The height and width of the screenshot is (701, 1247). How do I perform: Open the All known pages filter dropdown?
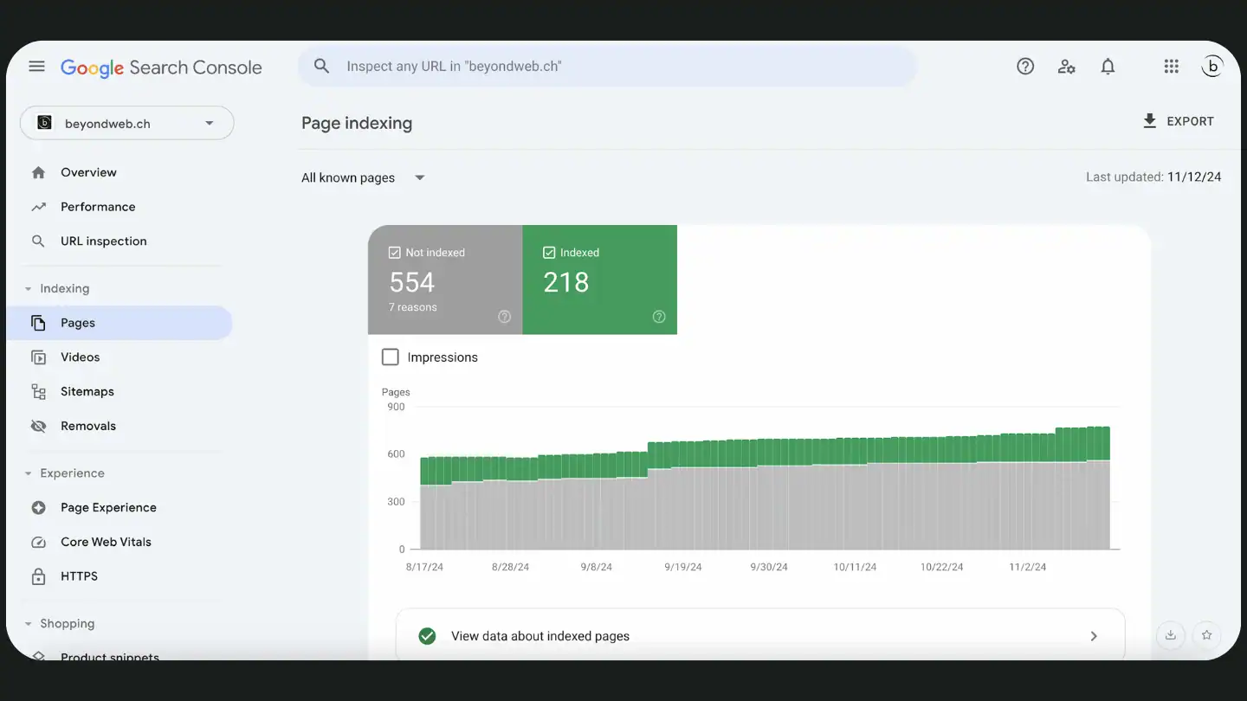coord(364,177)
